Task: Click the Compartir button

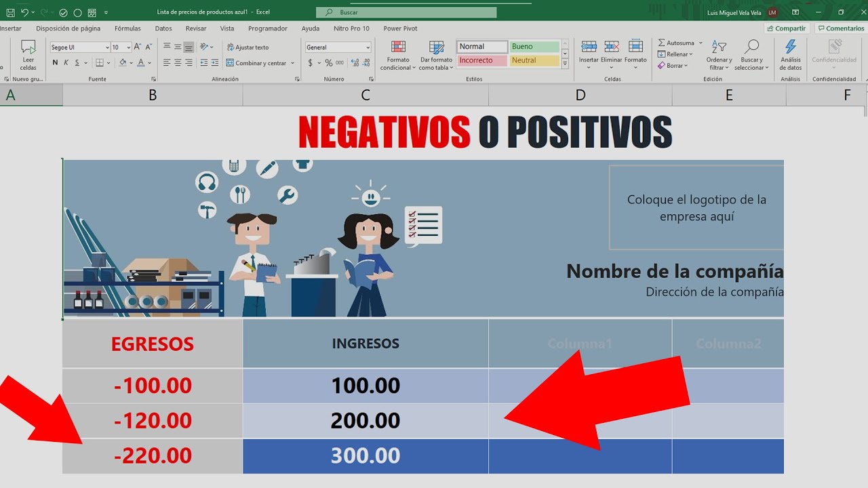Action: point(787,28)
